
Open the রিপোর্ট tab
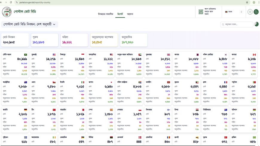pos(120,14)
